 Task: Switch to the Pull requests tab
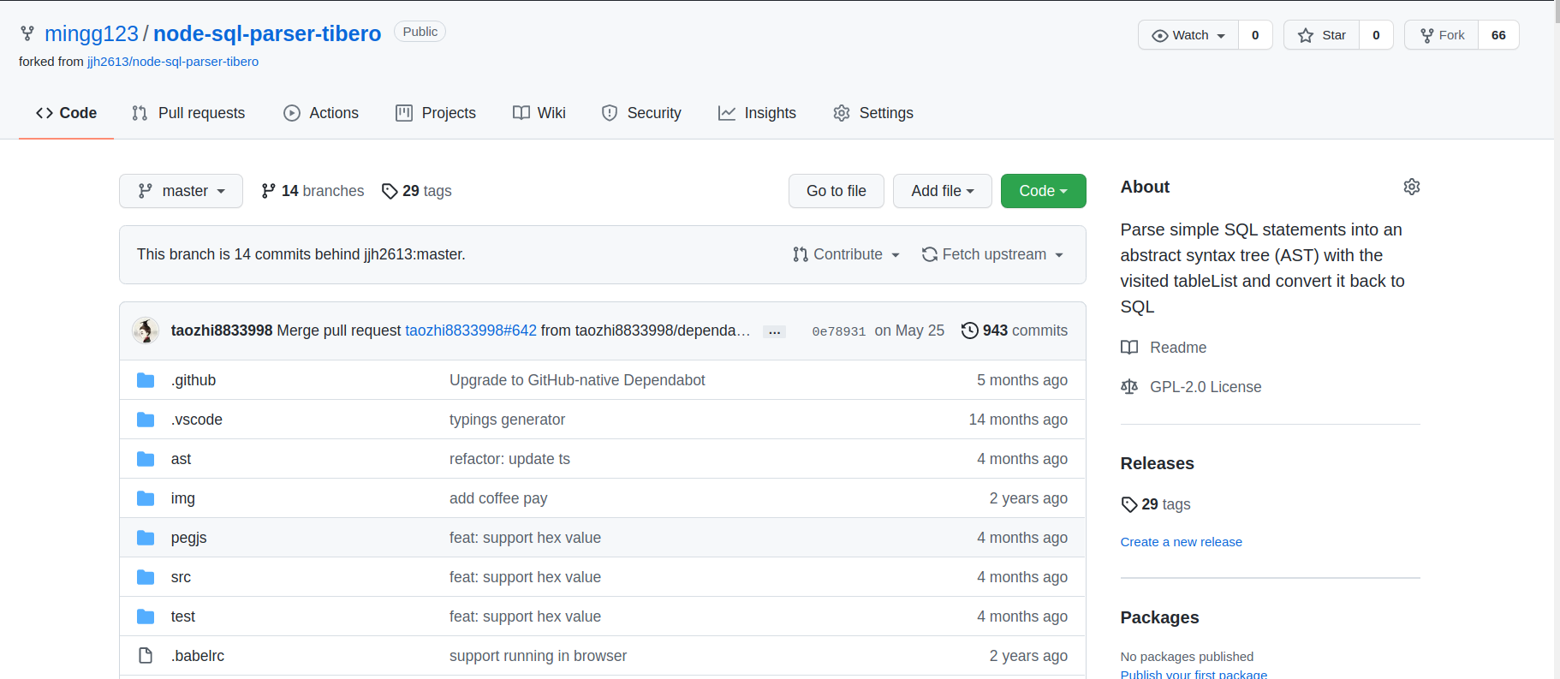pos(188,113)
